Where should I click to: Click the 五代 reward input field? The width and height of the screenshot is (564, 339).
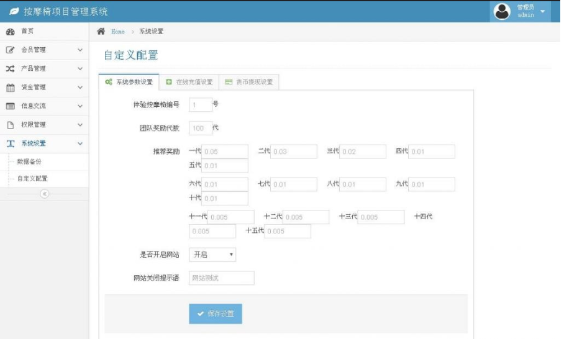225,165
